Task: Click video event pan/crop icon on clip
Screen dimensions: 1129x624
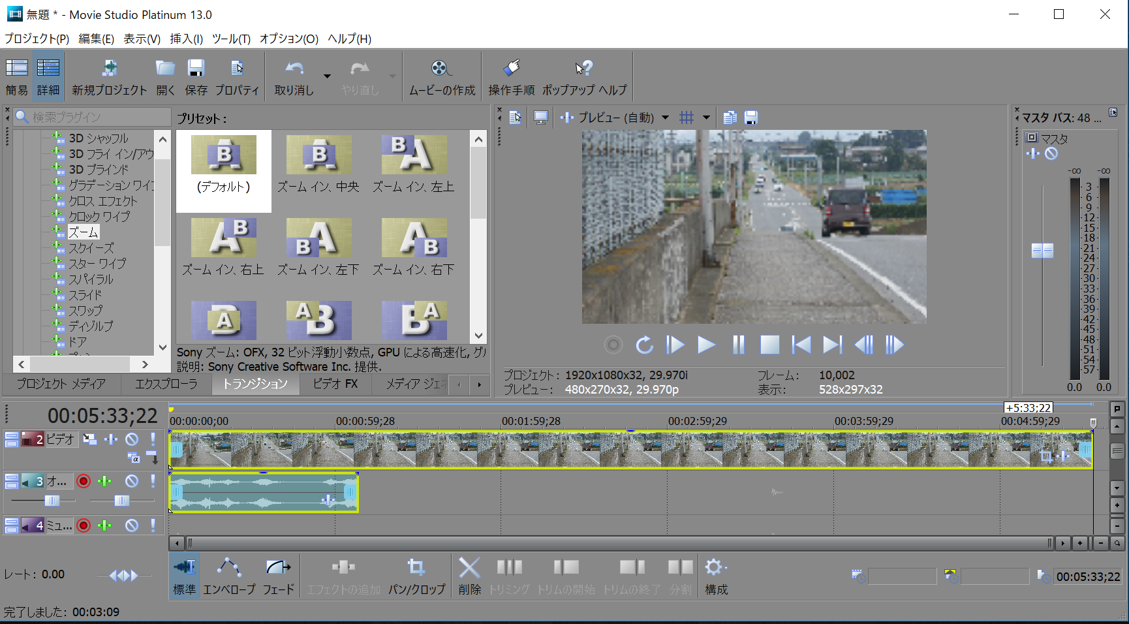Action: pos(1046,456)
